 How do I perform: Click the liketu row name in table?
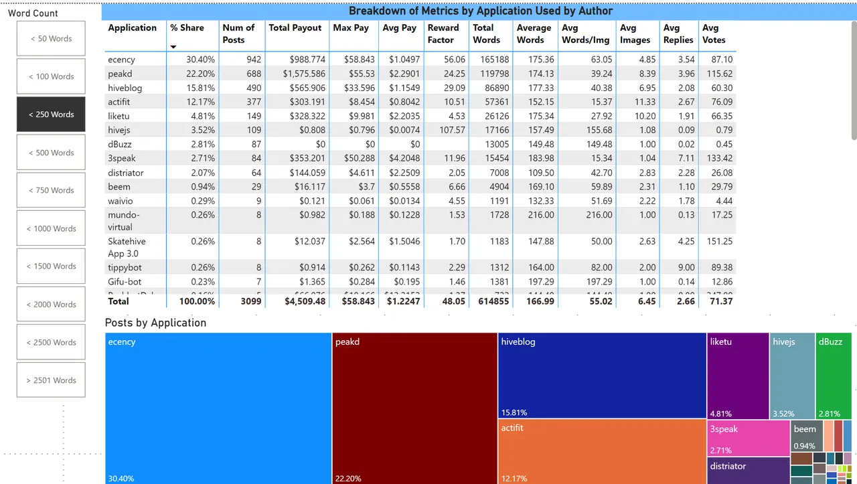[x=119, y=116]
